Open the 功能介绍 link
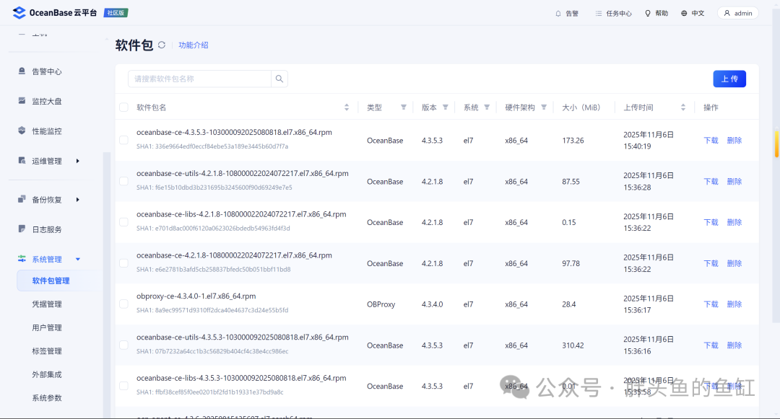Screen dimensions: 780x419 [194, 45]
